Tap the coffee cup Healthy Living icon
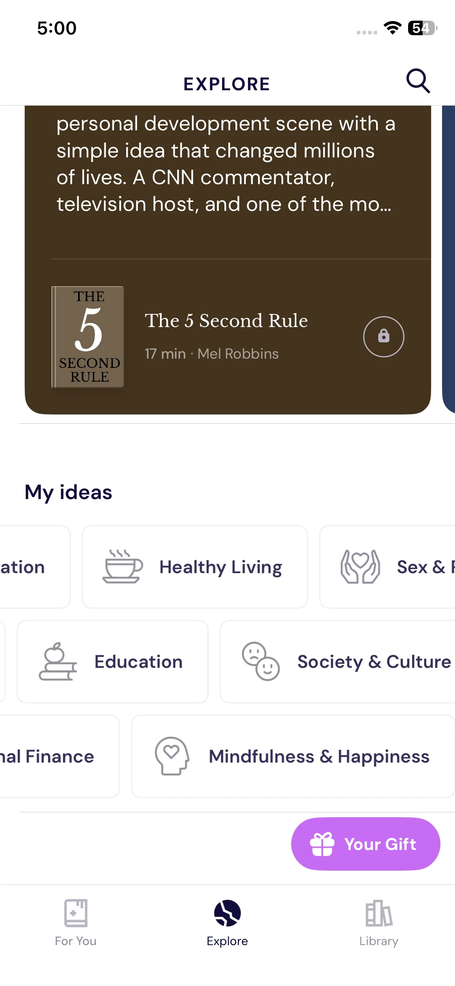Image resolution: width=455 pixels, height=986 pixels. [122, 566]
